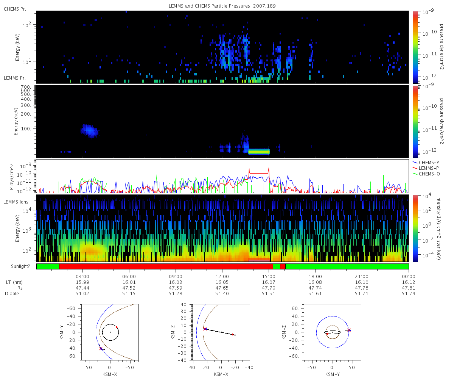Click the 12:00 time axis label

click(x=222, y=277)
